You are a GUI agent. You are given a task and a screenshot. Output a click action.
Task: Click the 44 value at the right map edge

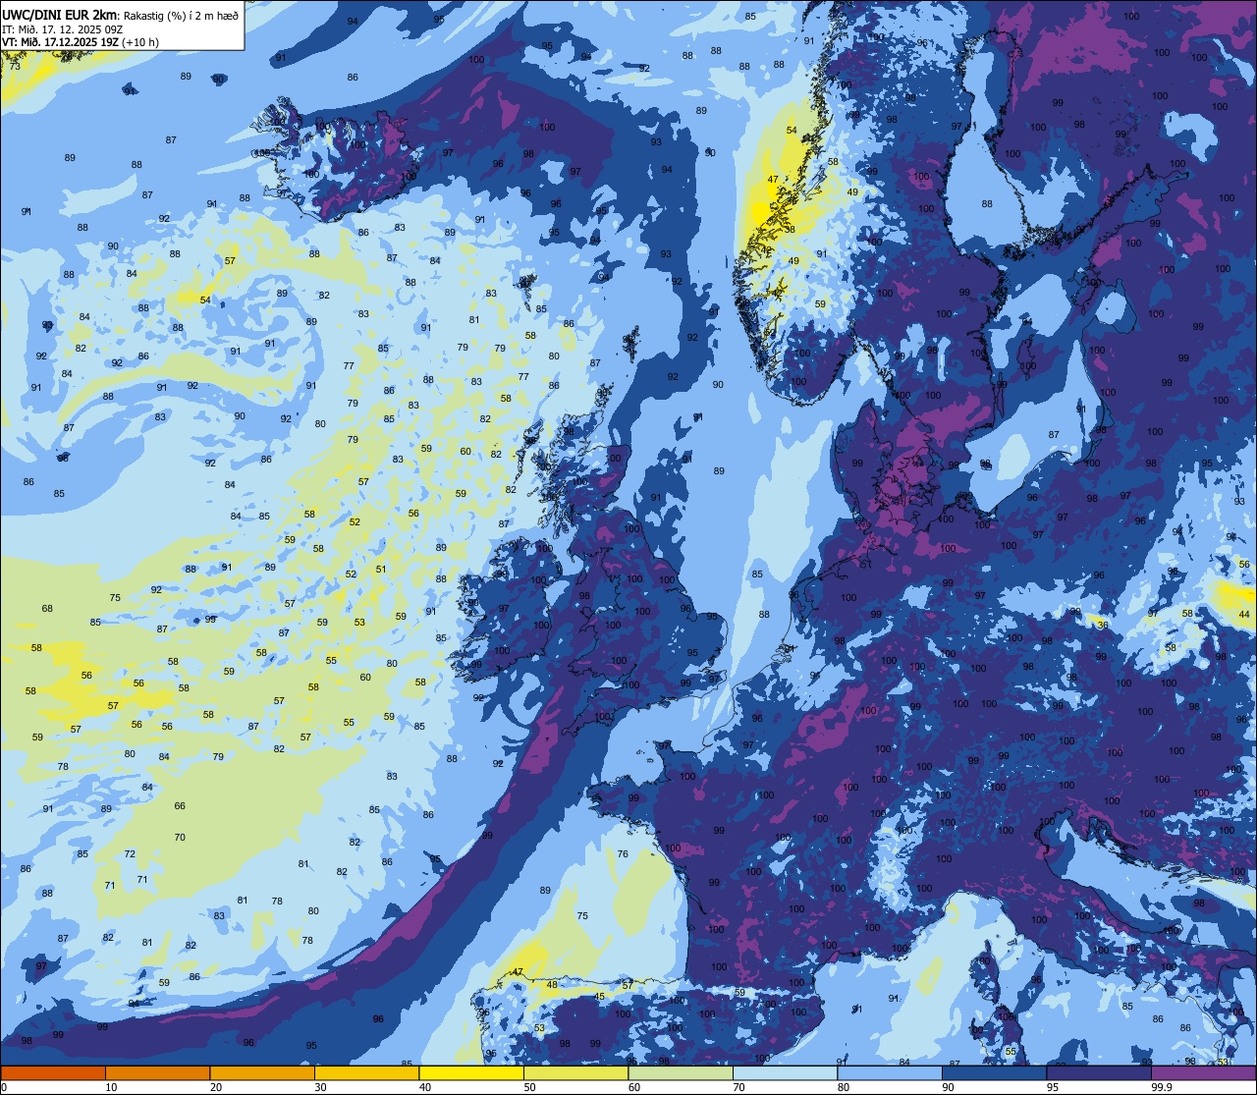(x=1244, y=614)
